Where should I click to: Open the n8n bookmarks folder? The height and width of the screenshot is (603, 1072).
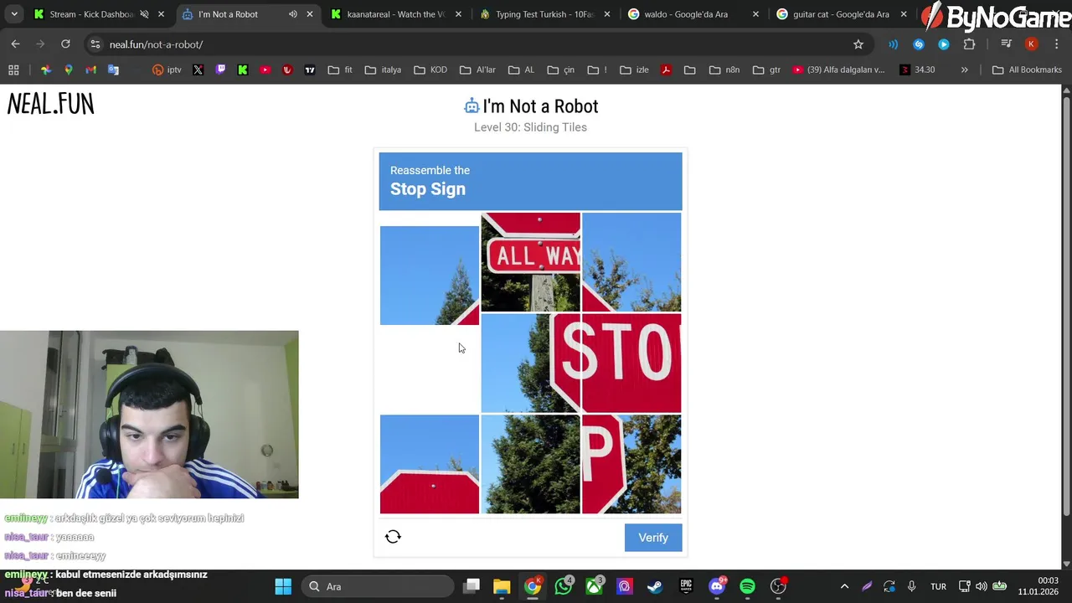pos(724,70)
